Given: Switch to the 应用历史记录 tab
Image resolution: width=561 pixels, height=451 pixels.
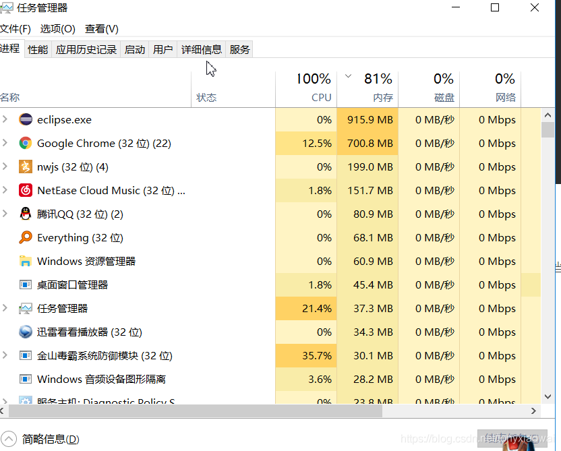Looking at the screenshot, I should [x=86, y=49].
